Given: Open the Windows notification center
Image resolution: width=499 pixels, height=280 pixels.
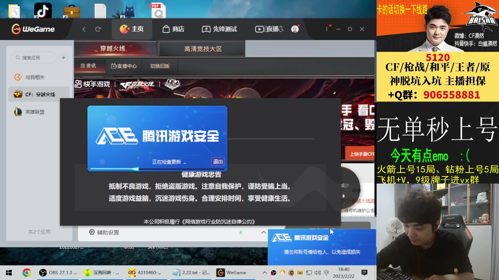Looking at the screenshot, I should click(x=364, y=272).
